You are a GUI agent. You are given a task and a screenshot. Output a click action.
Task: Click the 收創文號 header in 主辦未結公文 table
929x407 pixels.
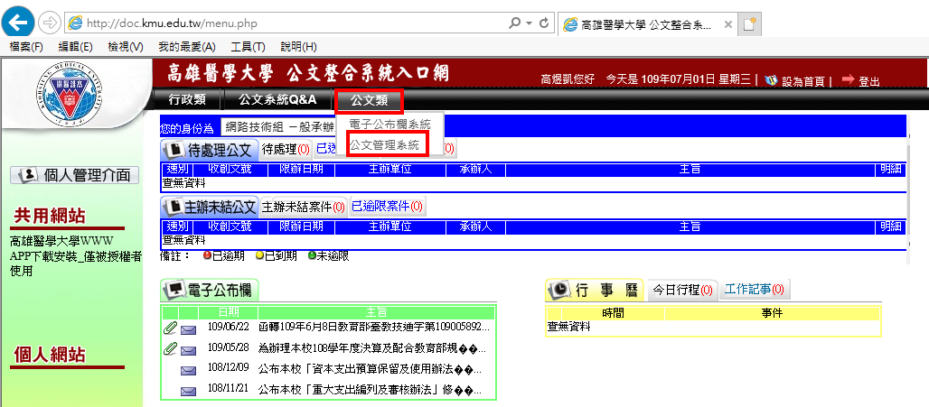[230, 226]
